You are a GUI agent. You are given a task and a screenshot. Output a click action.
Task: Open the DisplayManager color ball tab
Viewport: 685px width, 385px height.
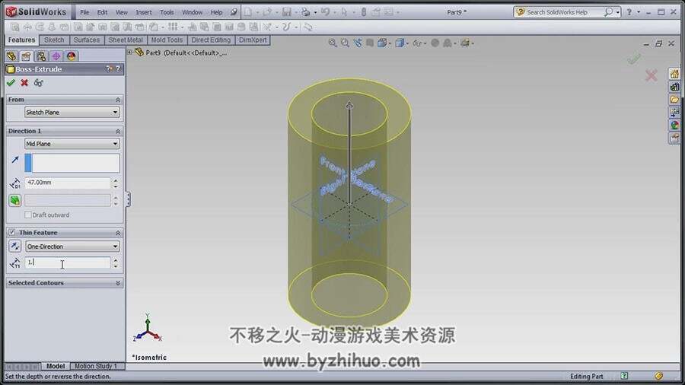72,56
